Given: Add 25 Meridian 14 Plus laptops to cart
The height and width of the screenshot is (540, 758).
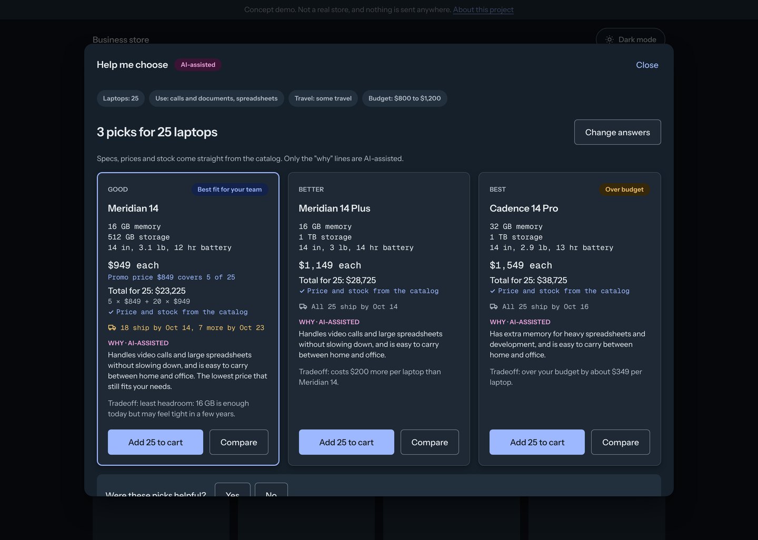Looking at the screenshot, I should click(346, 442).
